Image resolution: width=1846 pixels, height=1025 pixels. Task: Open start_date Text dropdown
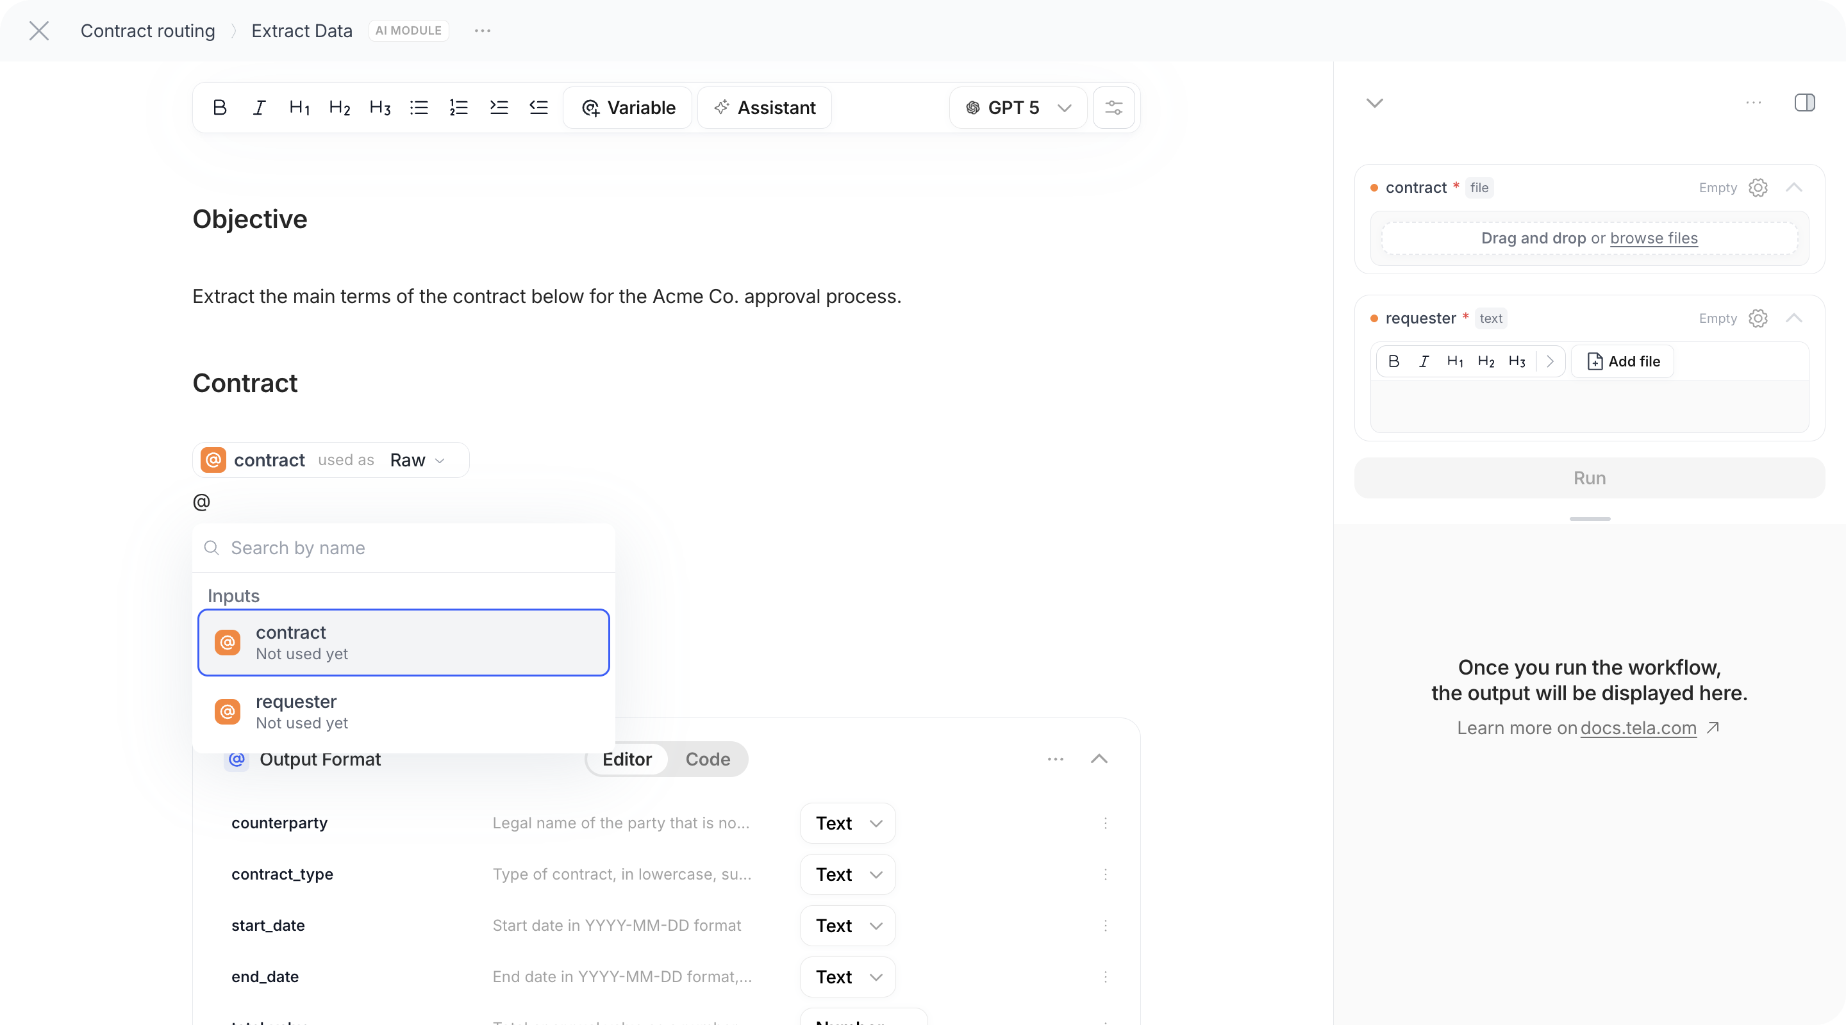click(848, 926)
